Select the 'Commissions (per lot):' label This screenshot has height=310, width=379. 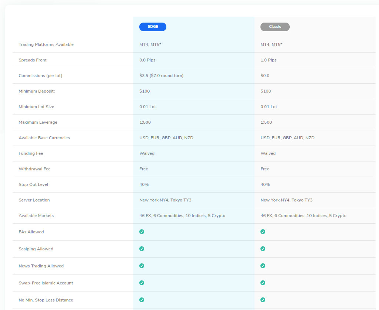(41, 76)
